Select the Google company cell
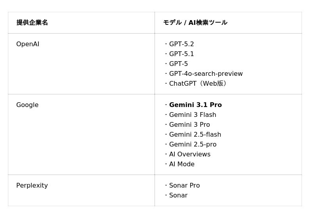 (x=27, y=105)
